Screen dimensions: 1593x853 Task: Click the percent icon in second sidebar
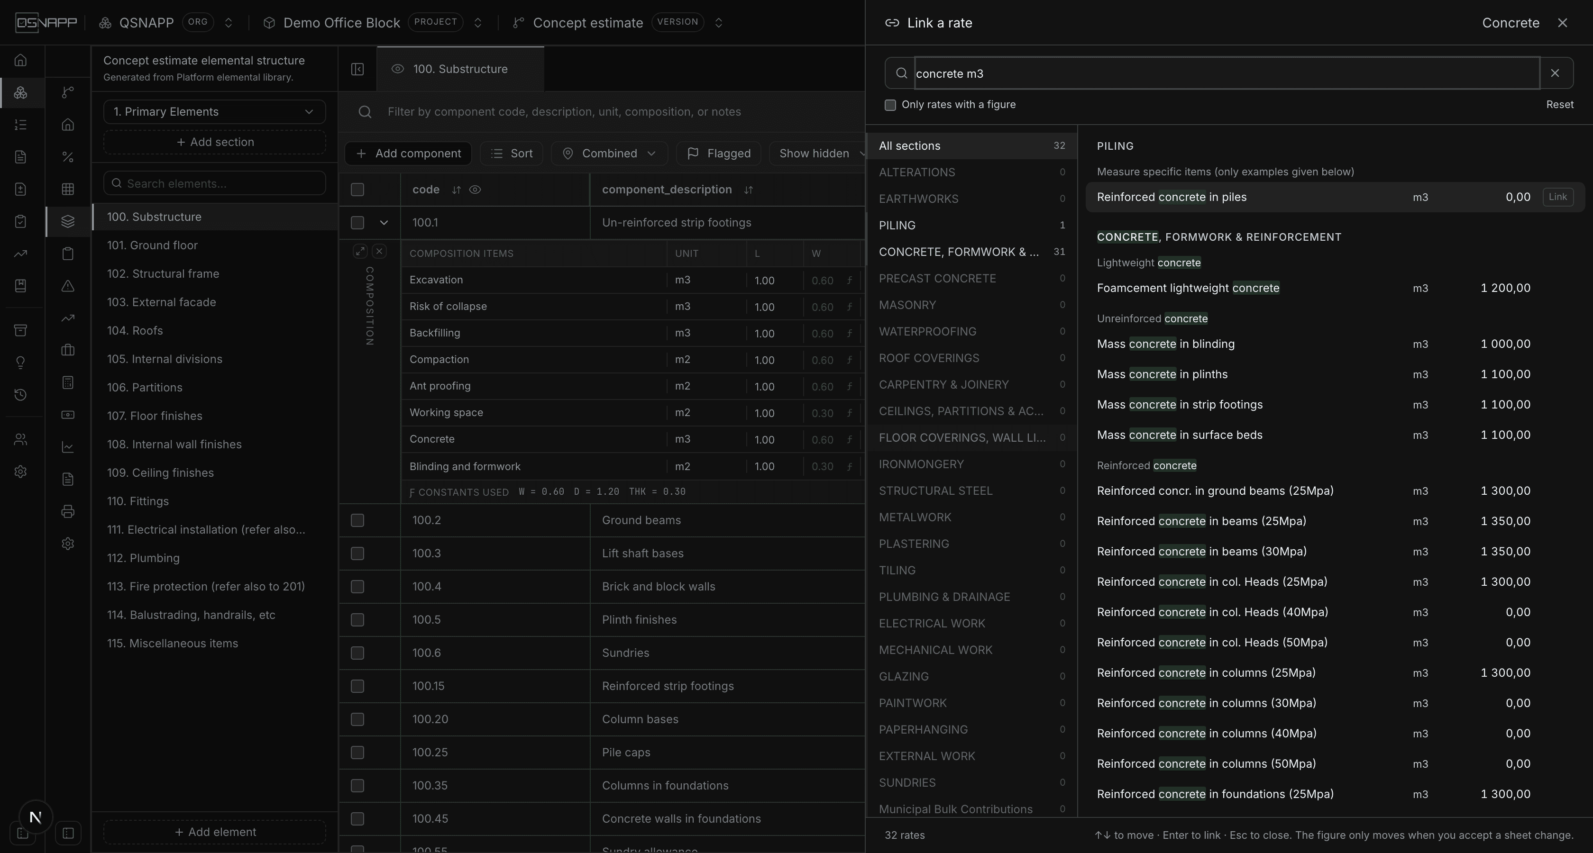click(x=68, y=157)
